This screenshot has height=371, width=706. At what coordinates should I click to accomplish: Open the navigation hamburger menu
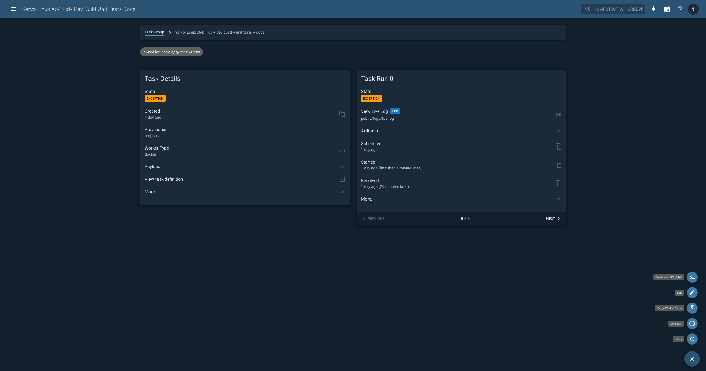(14, 9)
